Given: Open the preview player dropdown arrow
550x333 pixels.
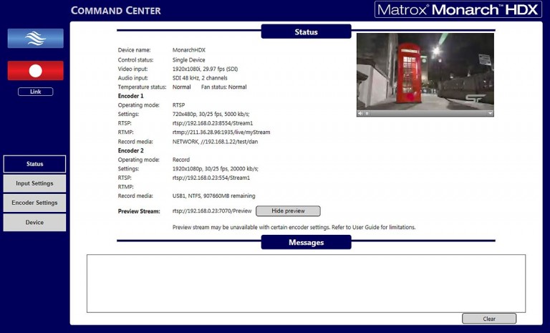Looking at the screenshot, I should 491,113.
